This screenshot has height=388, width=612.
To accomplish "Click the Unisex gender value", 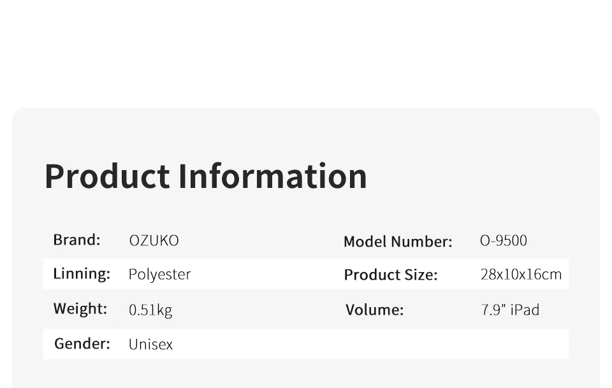I will click(150, 344).
